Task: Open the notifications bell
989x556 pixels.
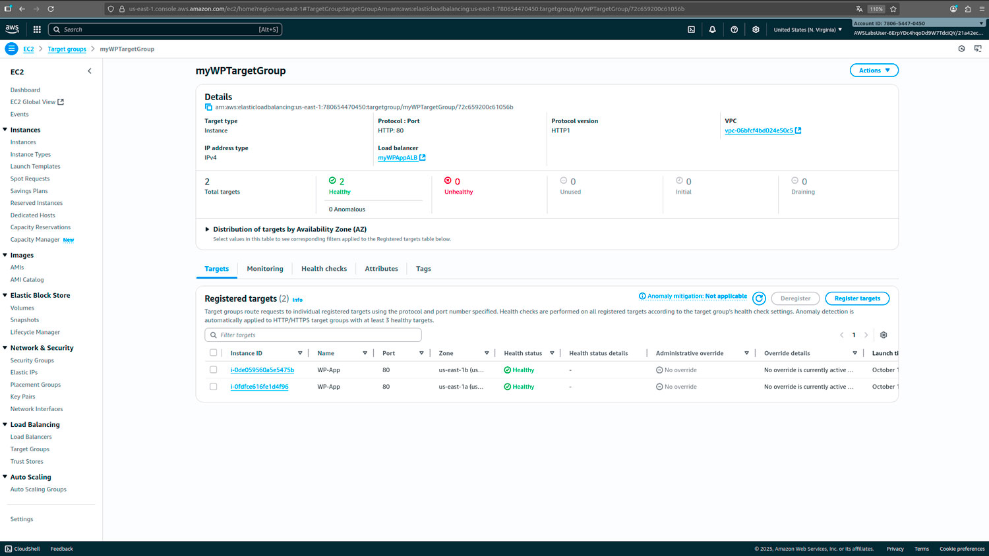Action: [x=712, y=30]
